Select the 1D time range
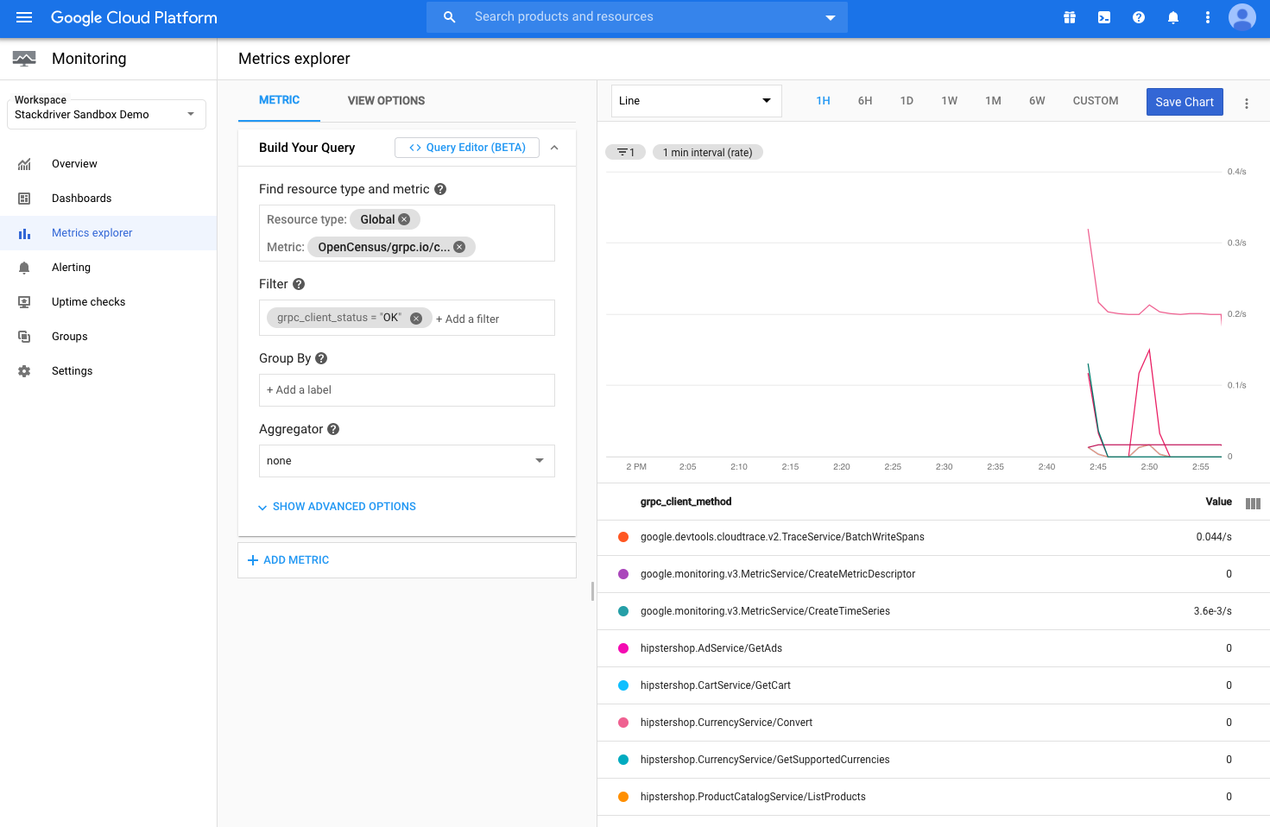 click(907, 101)
